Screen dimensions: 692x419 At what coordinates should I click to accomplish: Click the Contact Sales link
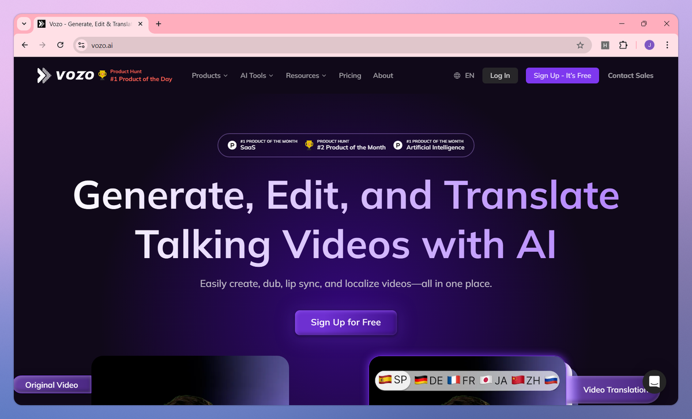point(630,75)
